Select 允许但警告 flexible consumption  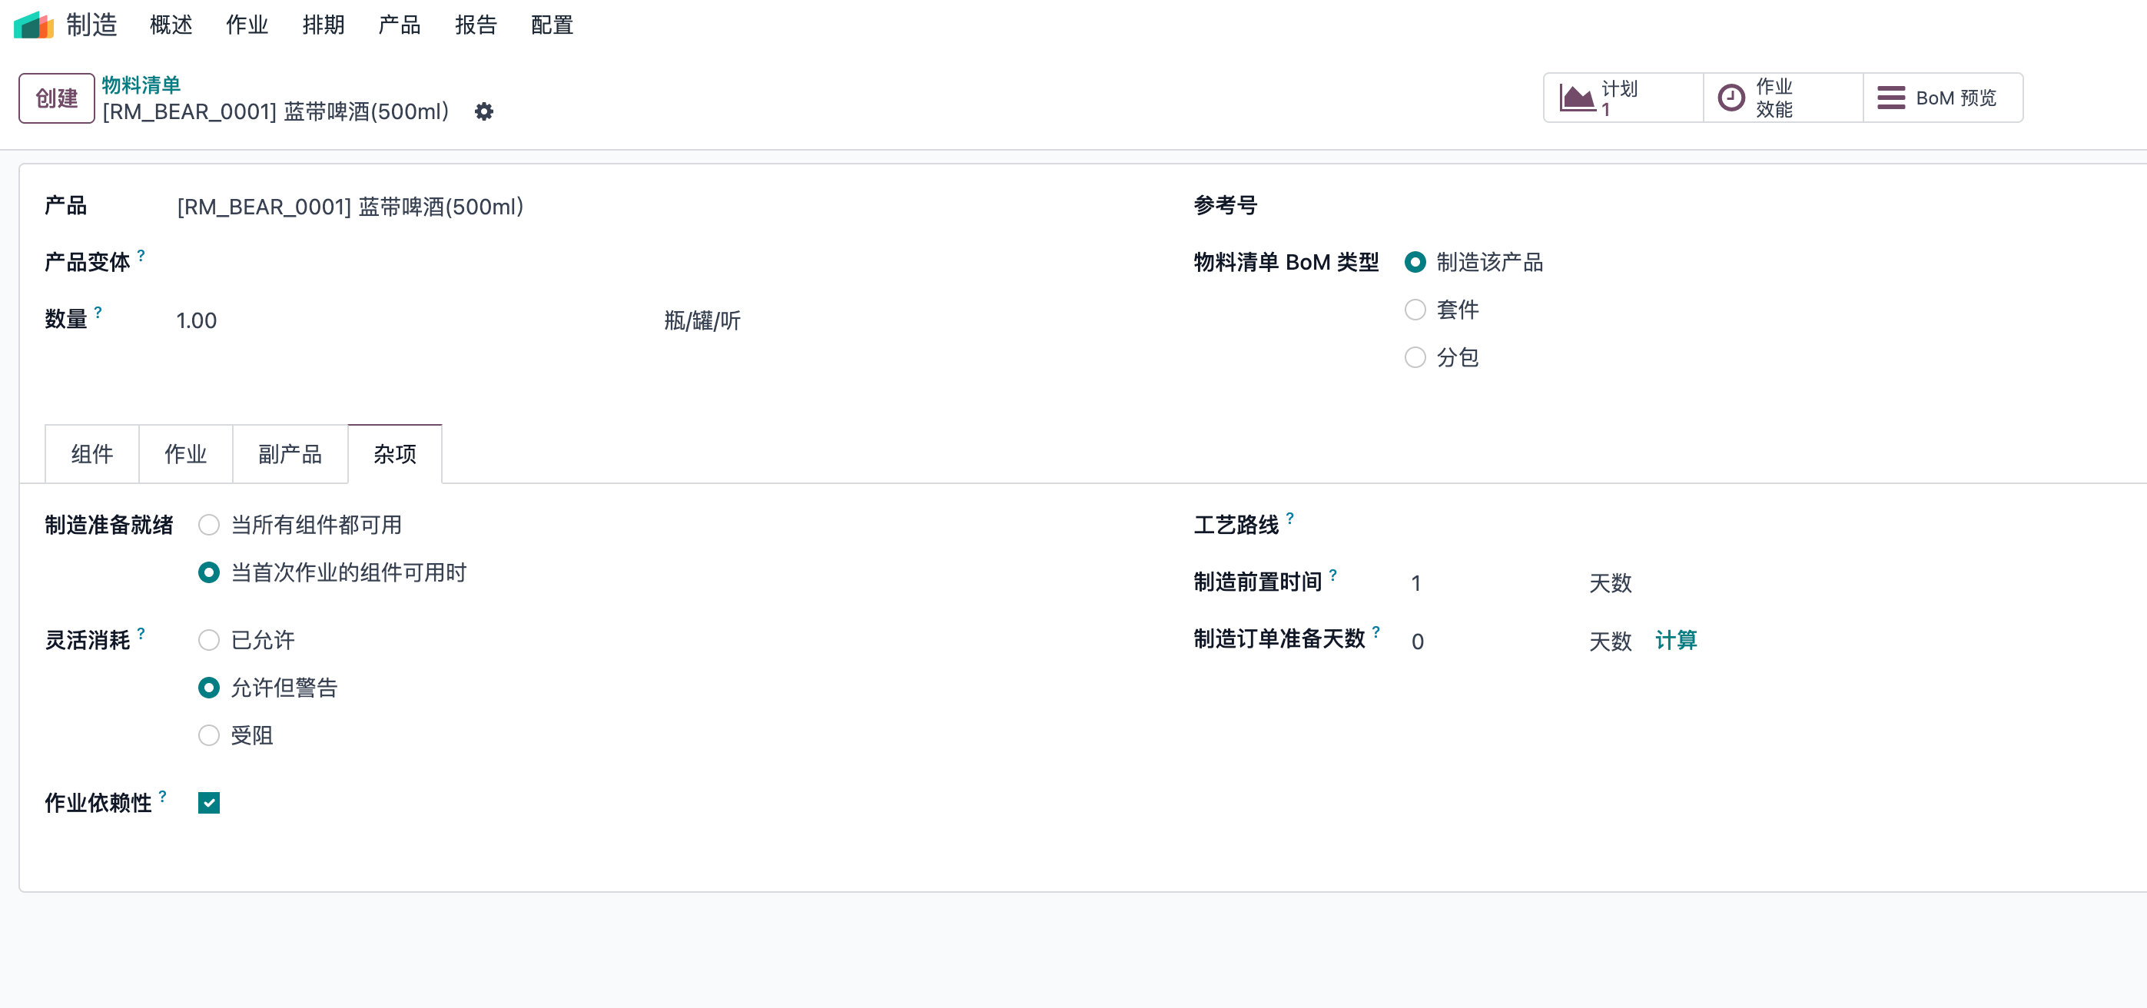tap(209, 688)
